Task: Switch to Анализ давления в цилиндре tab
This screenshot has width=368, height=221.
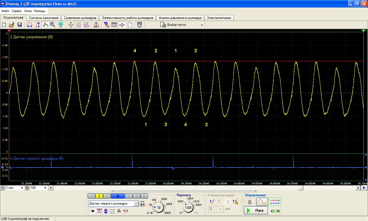Action: [180, 18]
